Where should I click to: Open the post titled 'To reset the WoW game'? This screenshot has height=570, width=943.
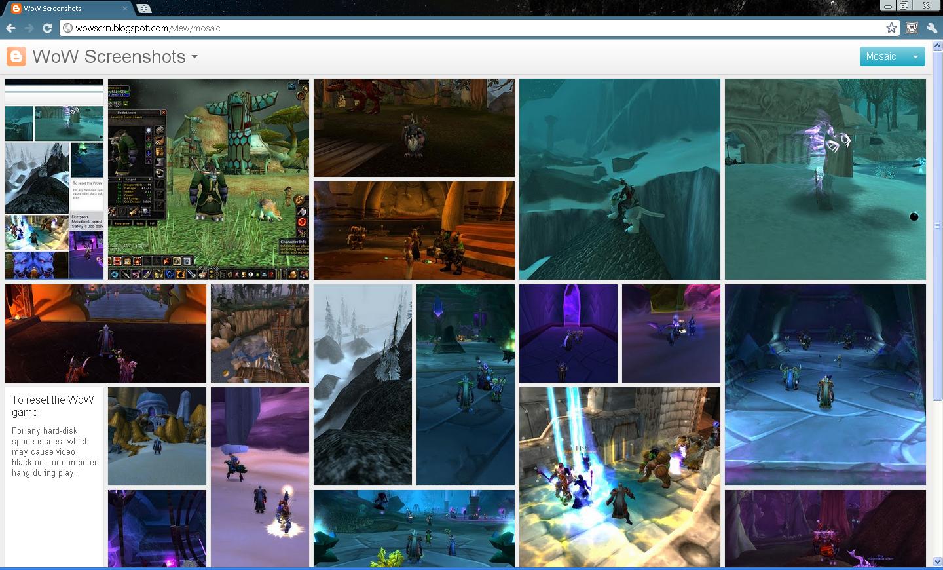[x=52, y=406]
